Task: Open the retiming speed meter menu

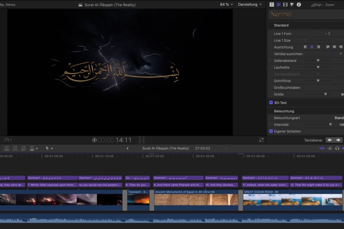Action: click(x=8, y=140)
